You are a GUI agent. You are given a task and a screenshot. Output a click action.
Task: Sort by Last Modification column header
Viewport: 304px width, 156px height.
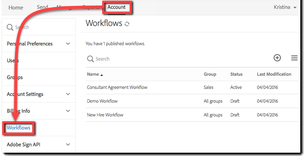pos(274,74)
